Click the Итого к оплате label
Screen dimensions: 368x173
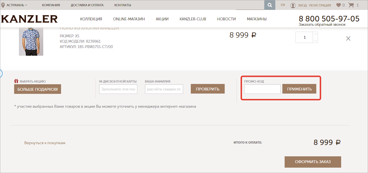[x=248, y=142]
